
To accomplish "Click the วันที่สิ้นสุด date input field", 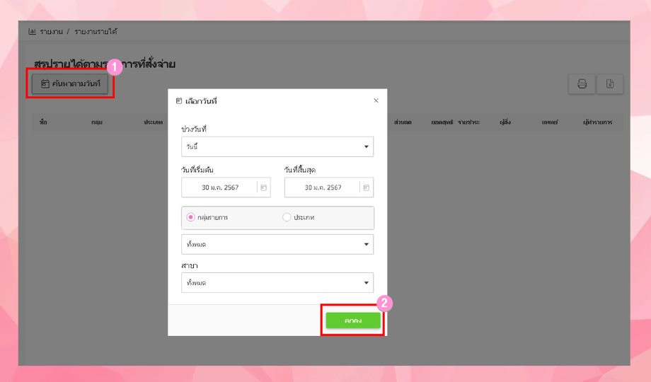I will (329, 187).
